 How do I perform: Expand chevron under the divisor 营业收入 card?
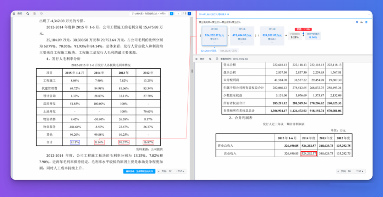[272, 43]
